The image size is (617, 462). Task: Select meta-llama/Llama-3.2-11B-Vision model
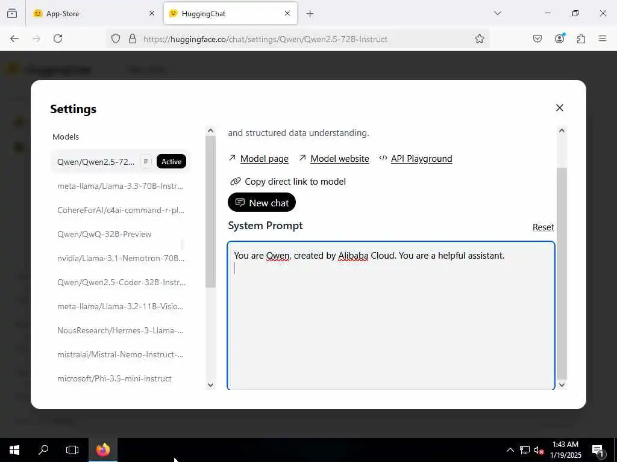coord(120,306)
